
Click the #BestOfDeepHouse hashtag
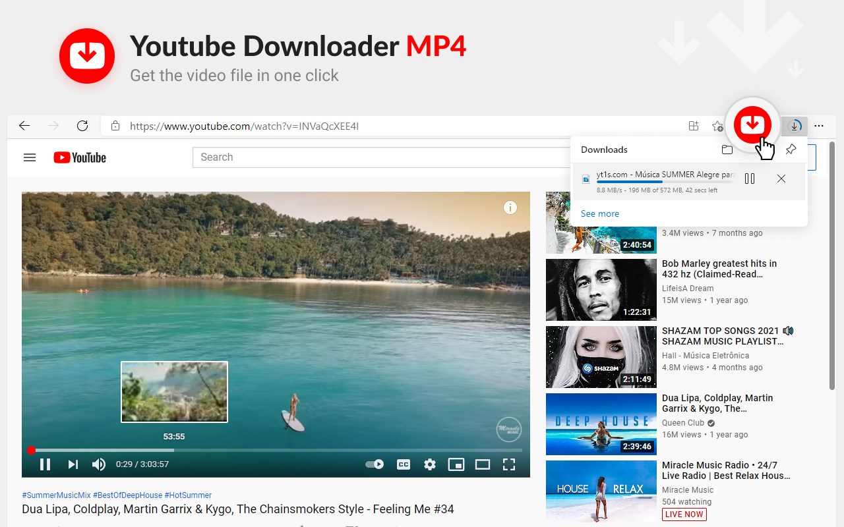tap(127, 495)
